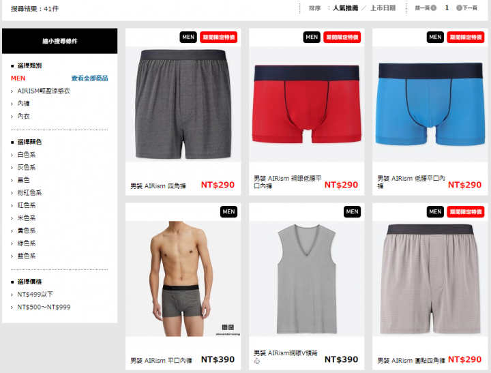
Task: Open 查看全部商品 link
Action: (89, 78)
